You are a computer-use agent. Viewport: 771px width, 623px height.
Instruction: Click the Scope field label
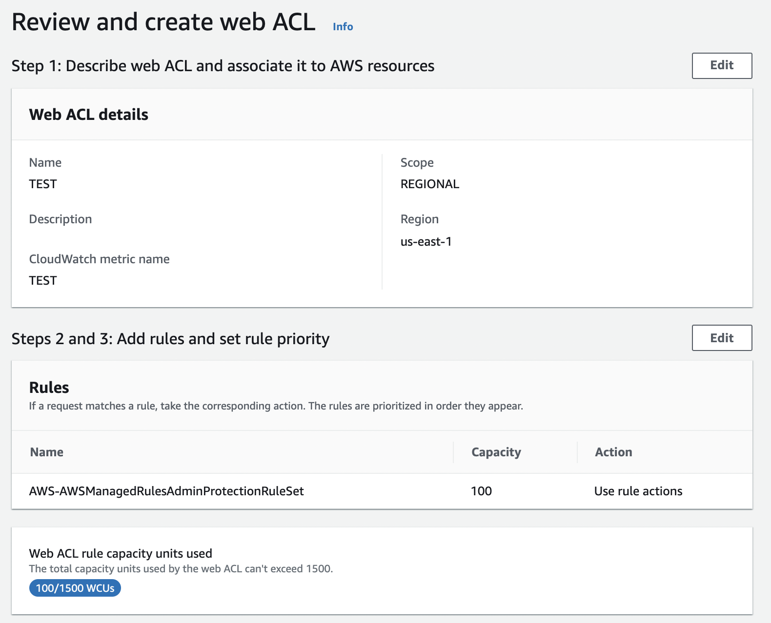point(417,162)
